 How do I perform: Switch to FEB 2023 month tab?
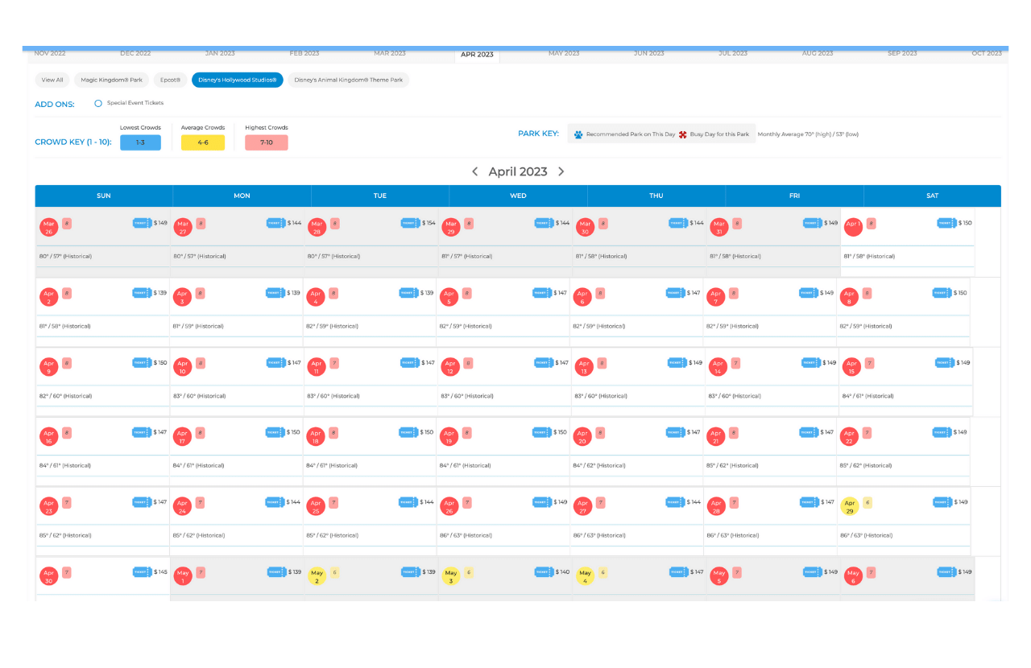(304, 53)
